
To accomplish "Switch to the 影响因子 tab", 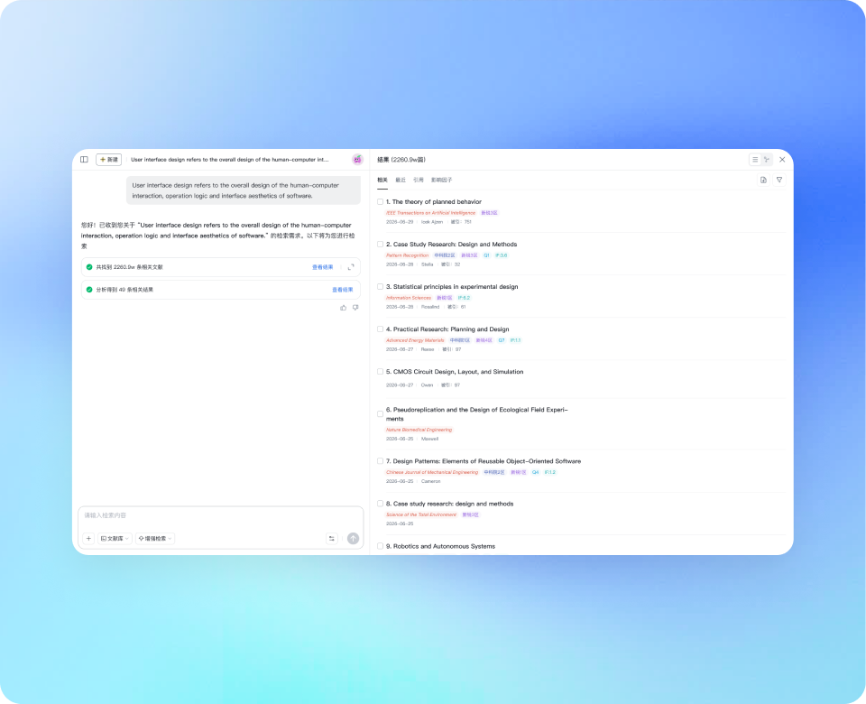I will pyautogui.click(x=442, y=181).
